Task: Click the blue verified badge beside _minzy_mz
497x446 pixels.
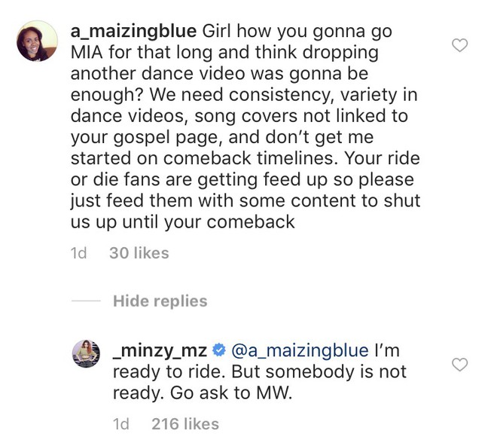Action: (x=218, y=350)
